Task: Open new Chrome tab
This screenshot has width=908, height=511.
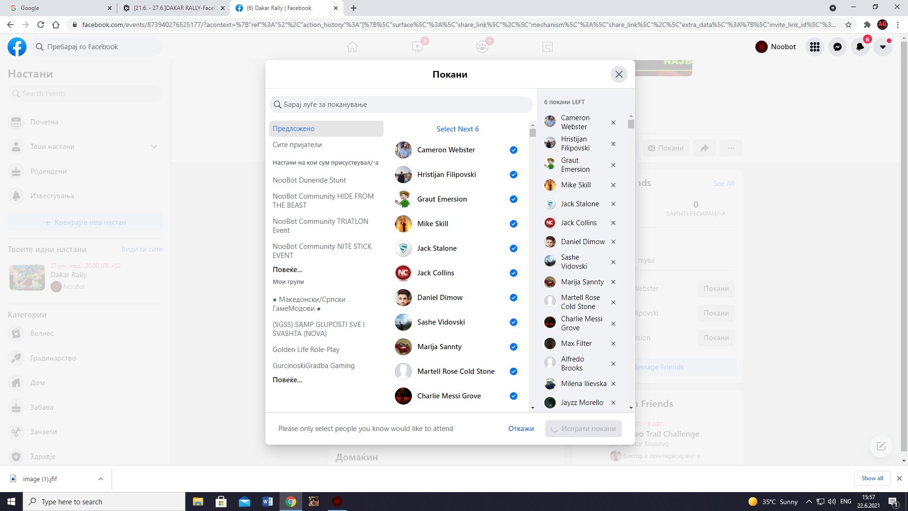Action: (x=354, y=8)
